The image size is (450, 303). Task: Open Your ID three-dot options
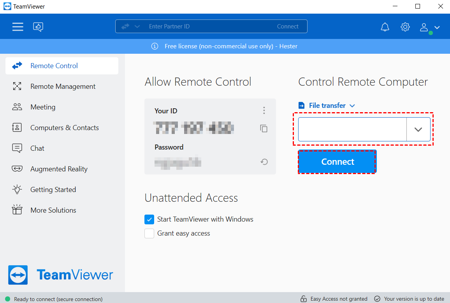pyautogui.click(x=264, y=111)
